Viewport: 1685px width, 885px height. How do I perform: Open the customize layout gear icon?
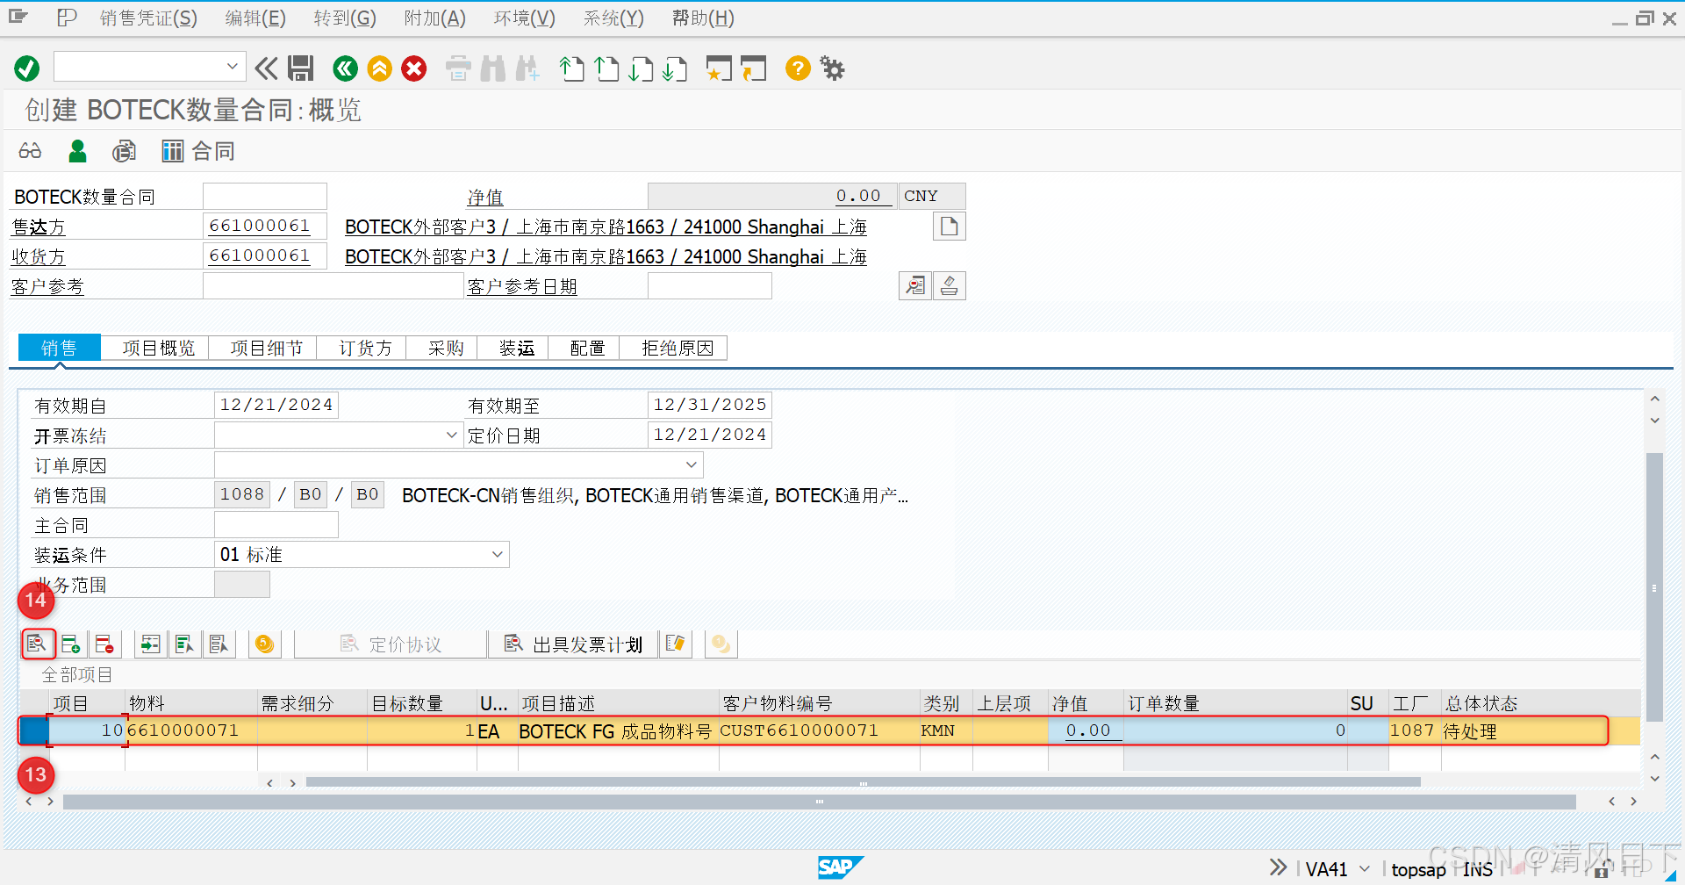(x=830, y=68)
